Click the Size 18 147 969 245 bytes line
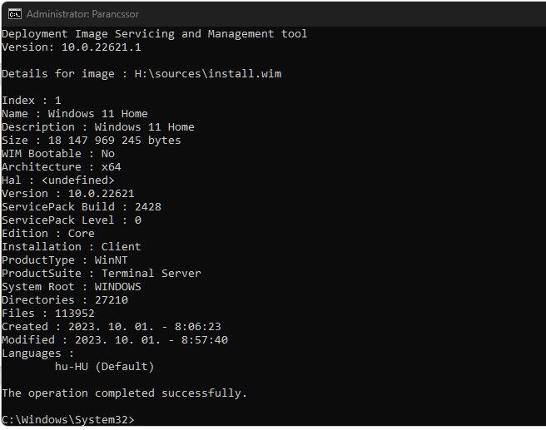Screen dimensions: 546x430 (x=92, y=141)
